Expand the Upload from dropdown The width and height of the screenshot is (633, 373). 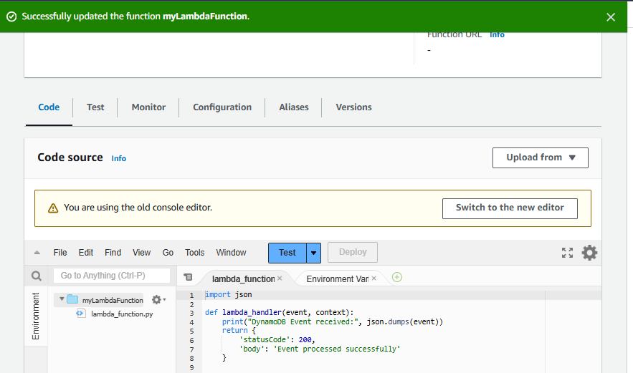point(540,158)
